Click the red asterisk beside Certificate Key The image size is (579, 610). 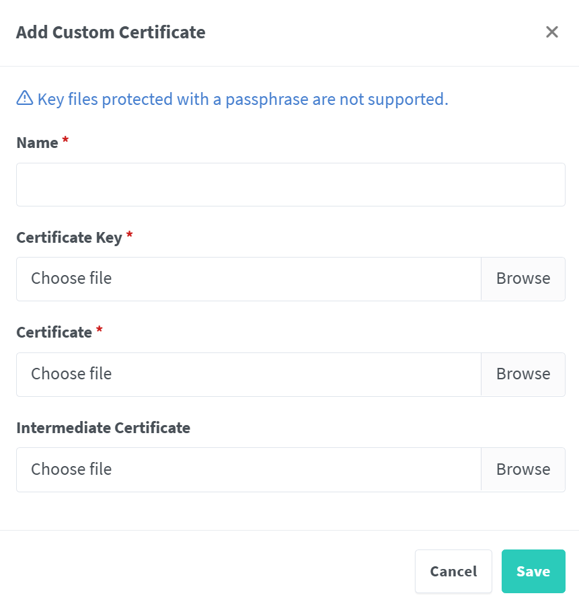128,235
